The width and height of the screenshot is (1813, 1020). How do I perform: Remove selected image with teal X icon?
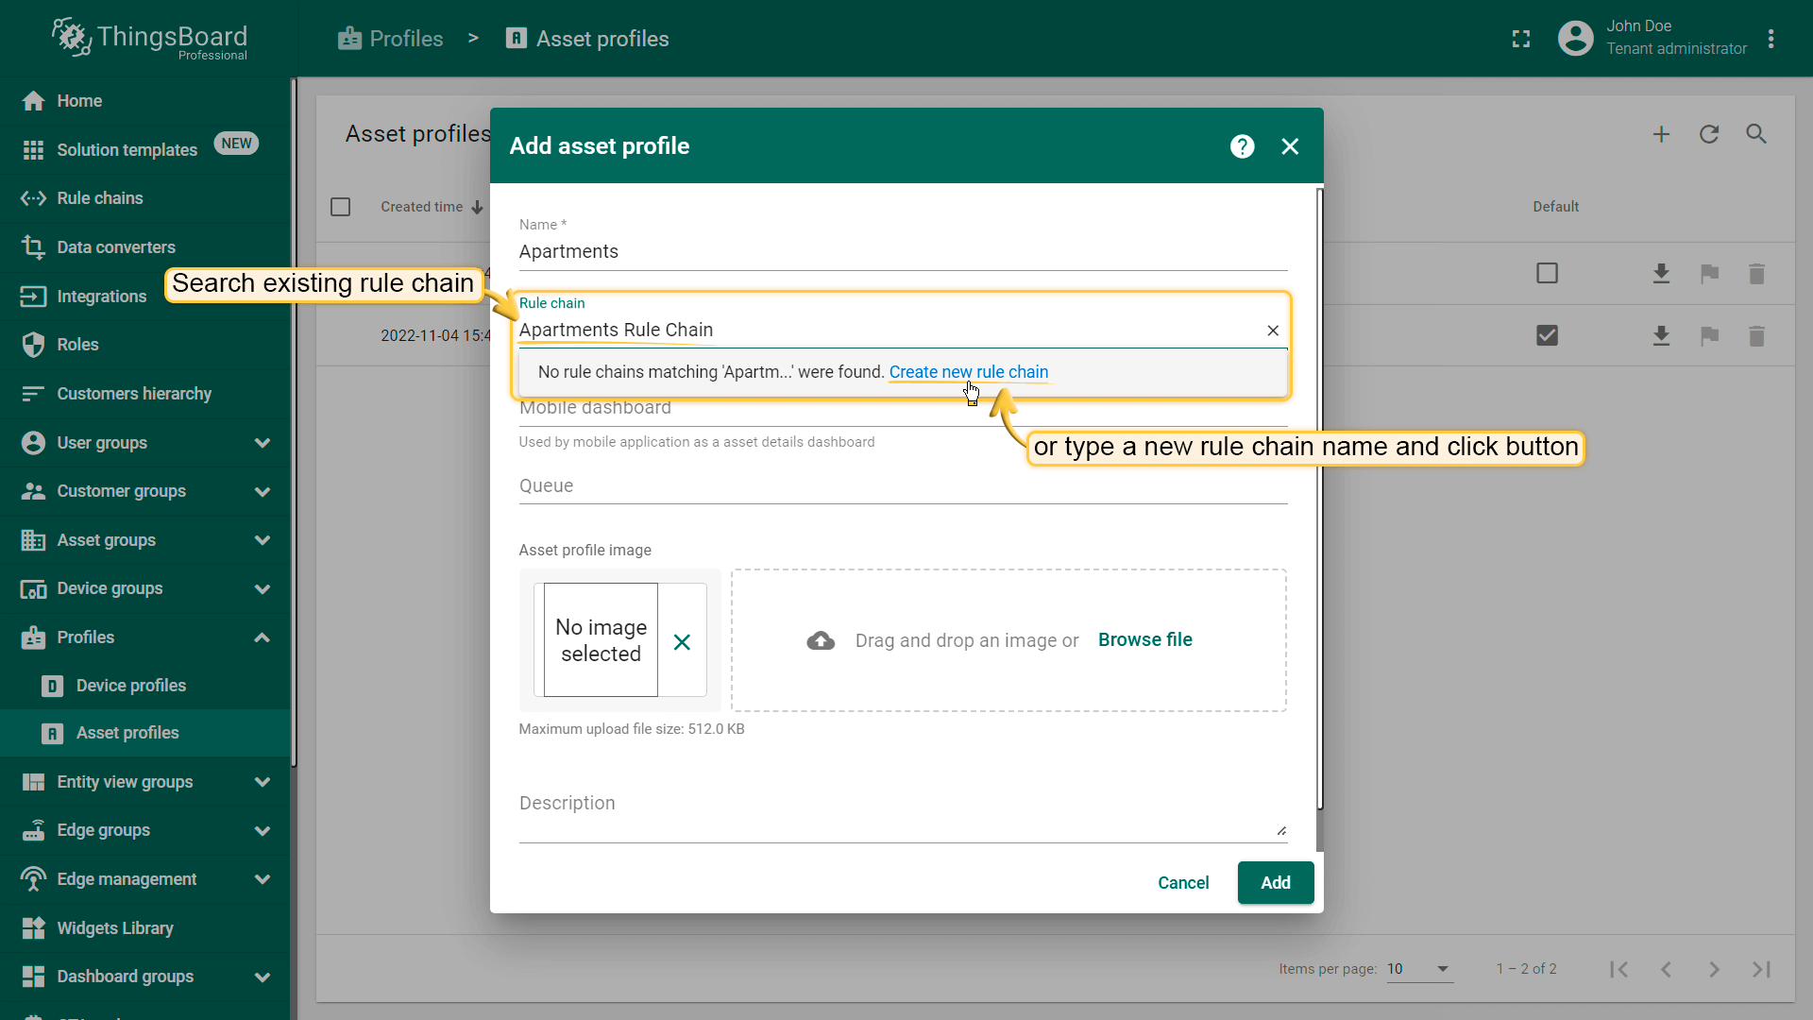click(x=682, y=642)
